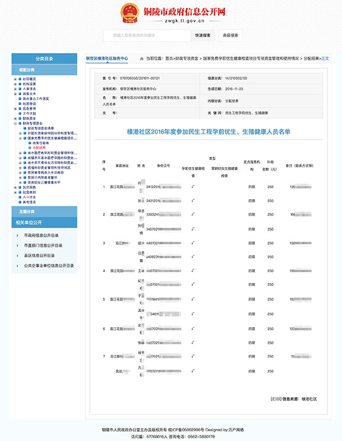
Task: Click the zwgk.tl.gov.cn site address text
Action: (x=185, y=21)
